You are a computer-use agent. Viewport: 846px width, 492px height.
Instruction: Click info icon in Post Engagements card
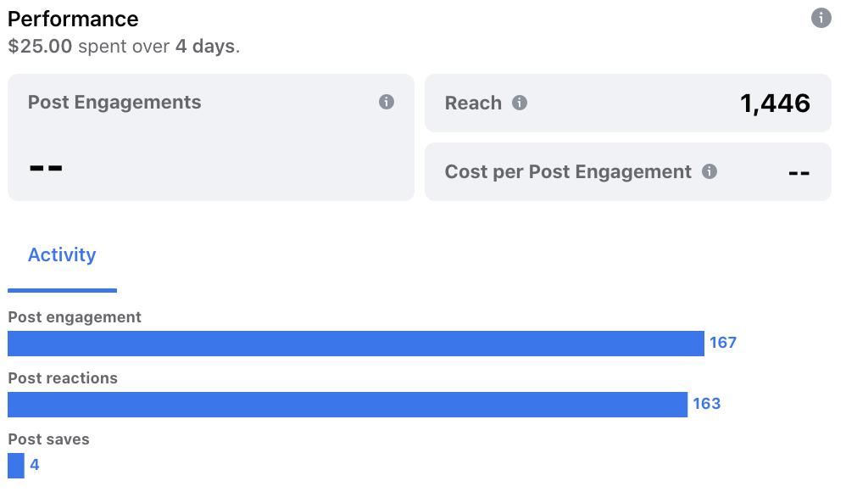tap(387, 102)
